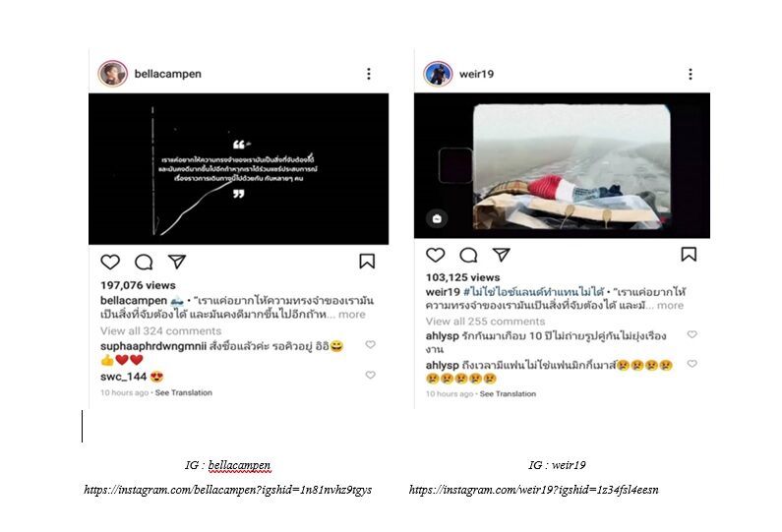View all 255 comments
This screenshot has width=782, height=532.
tap(485, 322)
